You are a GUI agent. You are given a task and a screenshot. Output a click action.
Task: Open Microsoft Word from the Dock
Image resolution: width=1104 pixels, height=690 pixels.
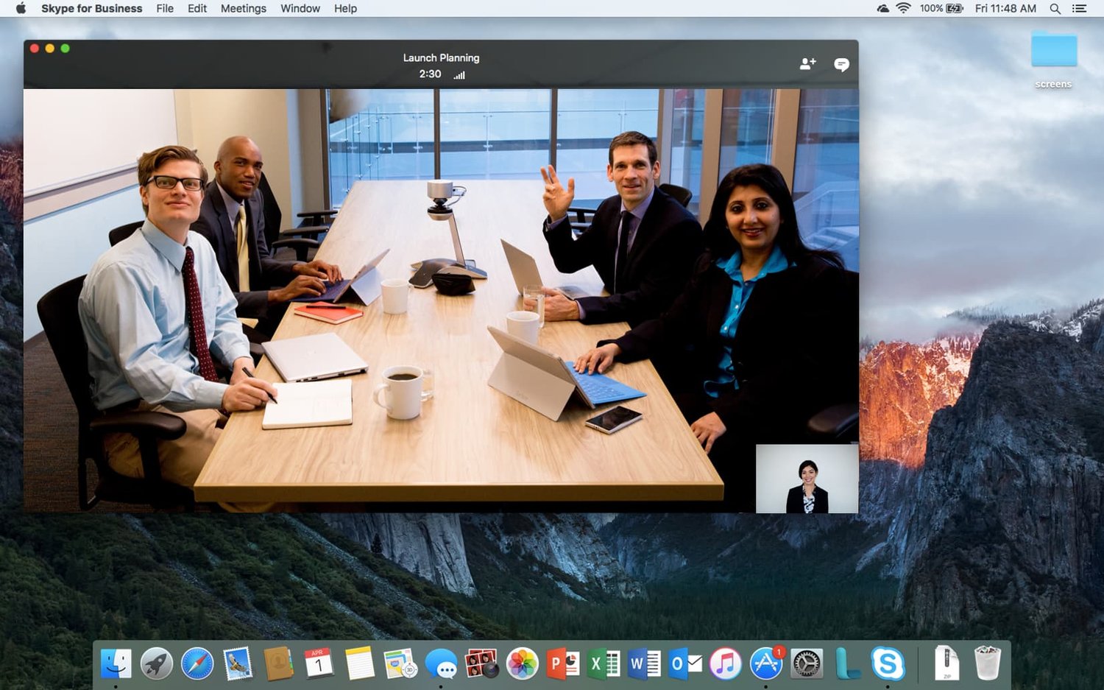(x=642, y=663)
